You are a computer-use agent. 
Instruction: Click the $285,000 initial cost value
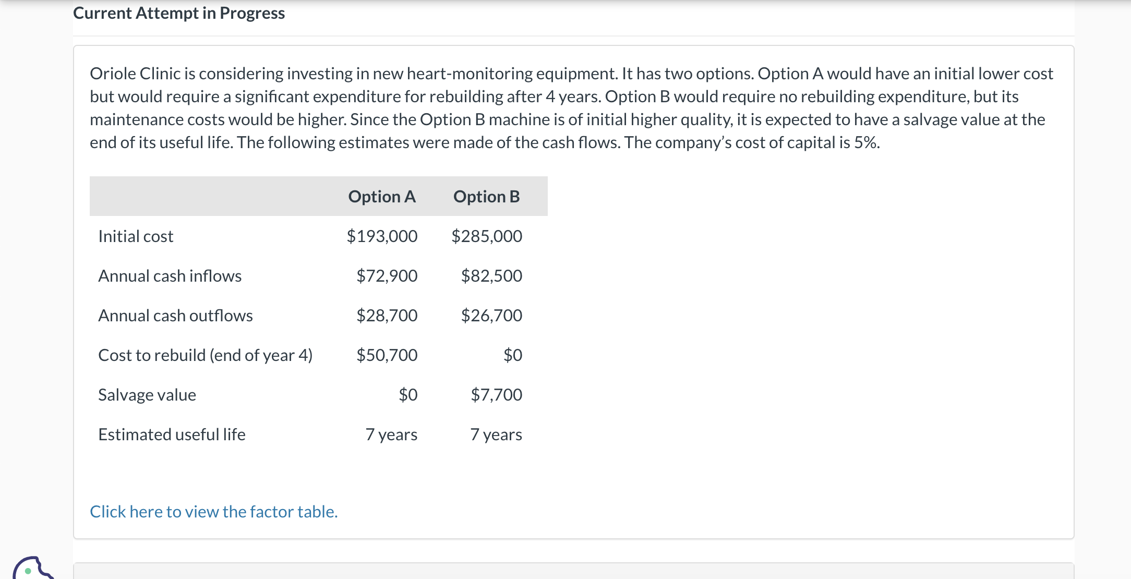click(486, 236)
